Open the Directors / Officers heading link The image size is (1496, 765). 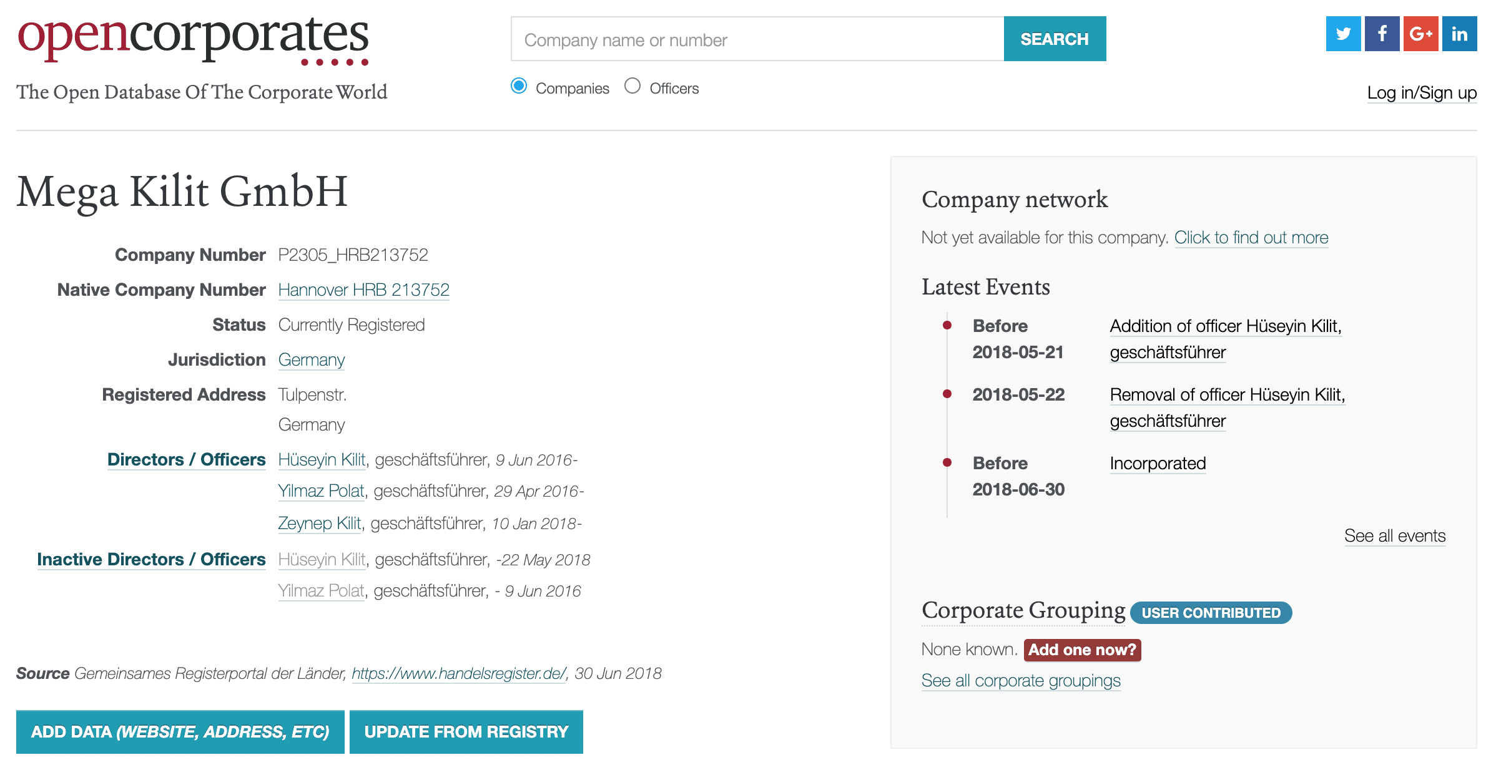[x=186, y=460]
